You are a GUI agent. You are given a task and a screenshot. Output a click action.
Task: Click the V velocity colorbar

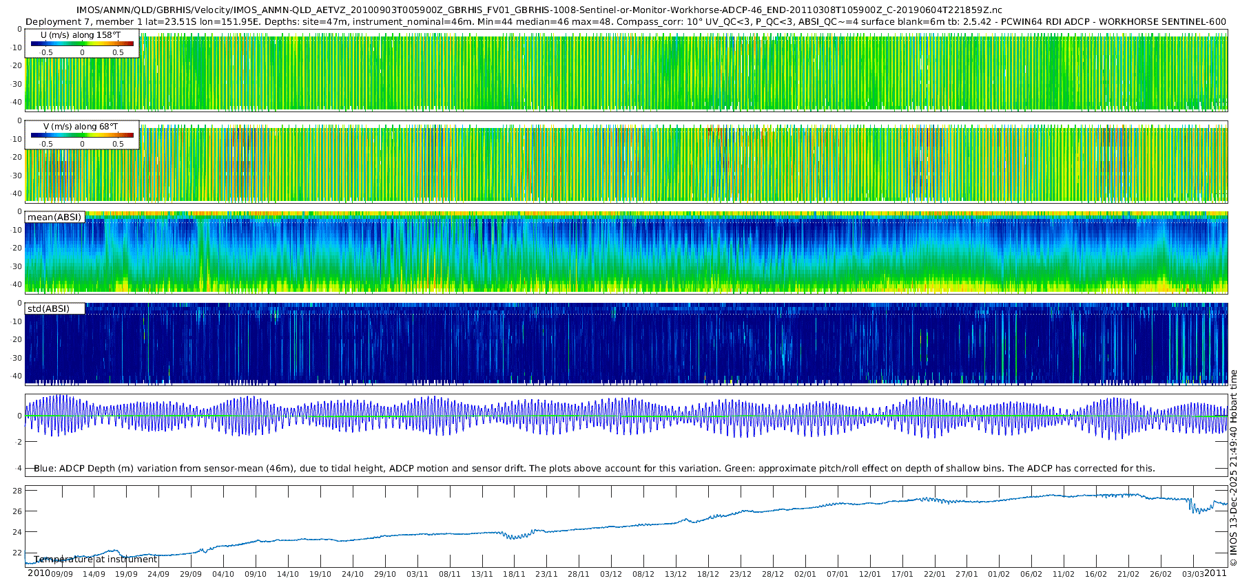[82, 135]
